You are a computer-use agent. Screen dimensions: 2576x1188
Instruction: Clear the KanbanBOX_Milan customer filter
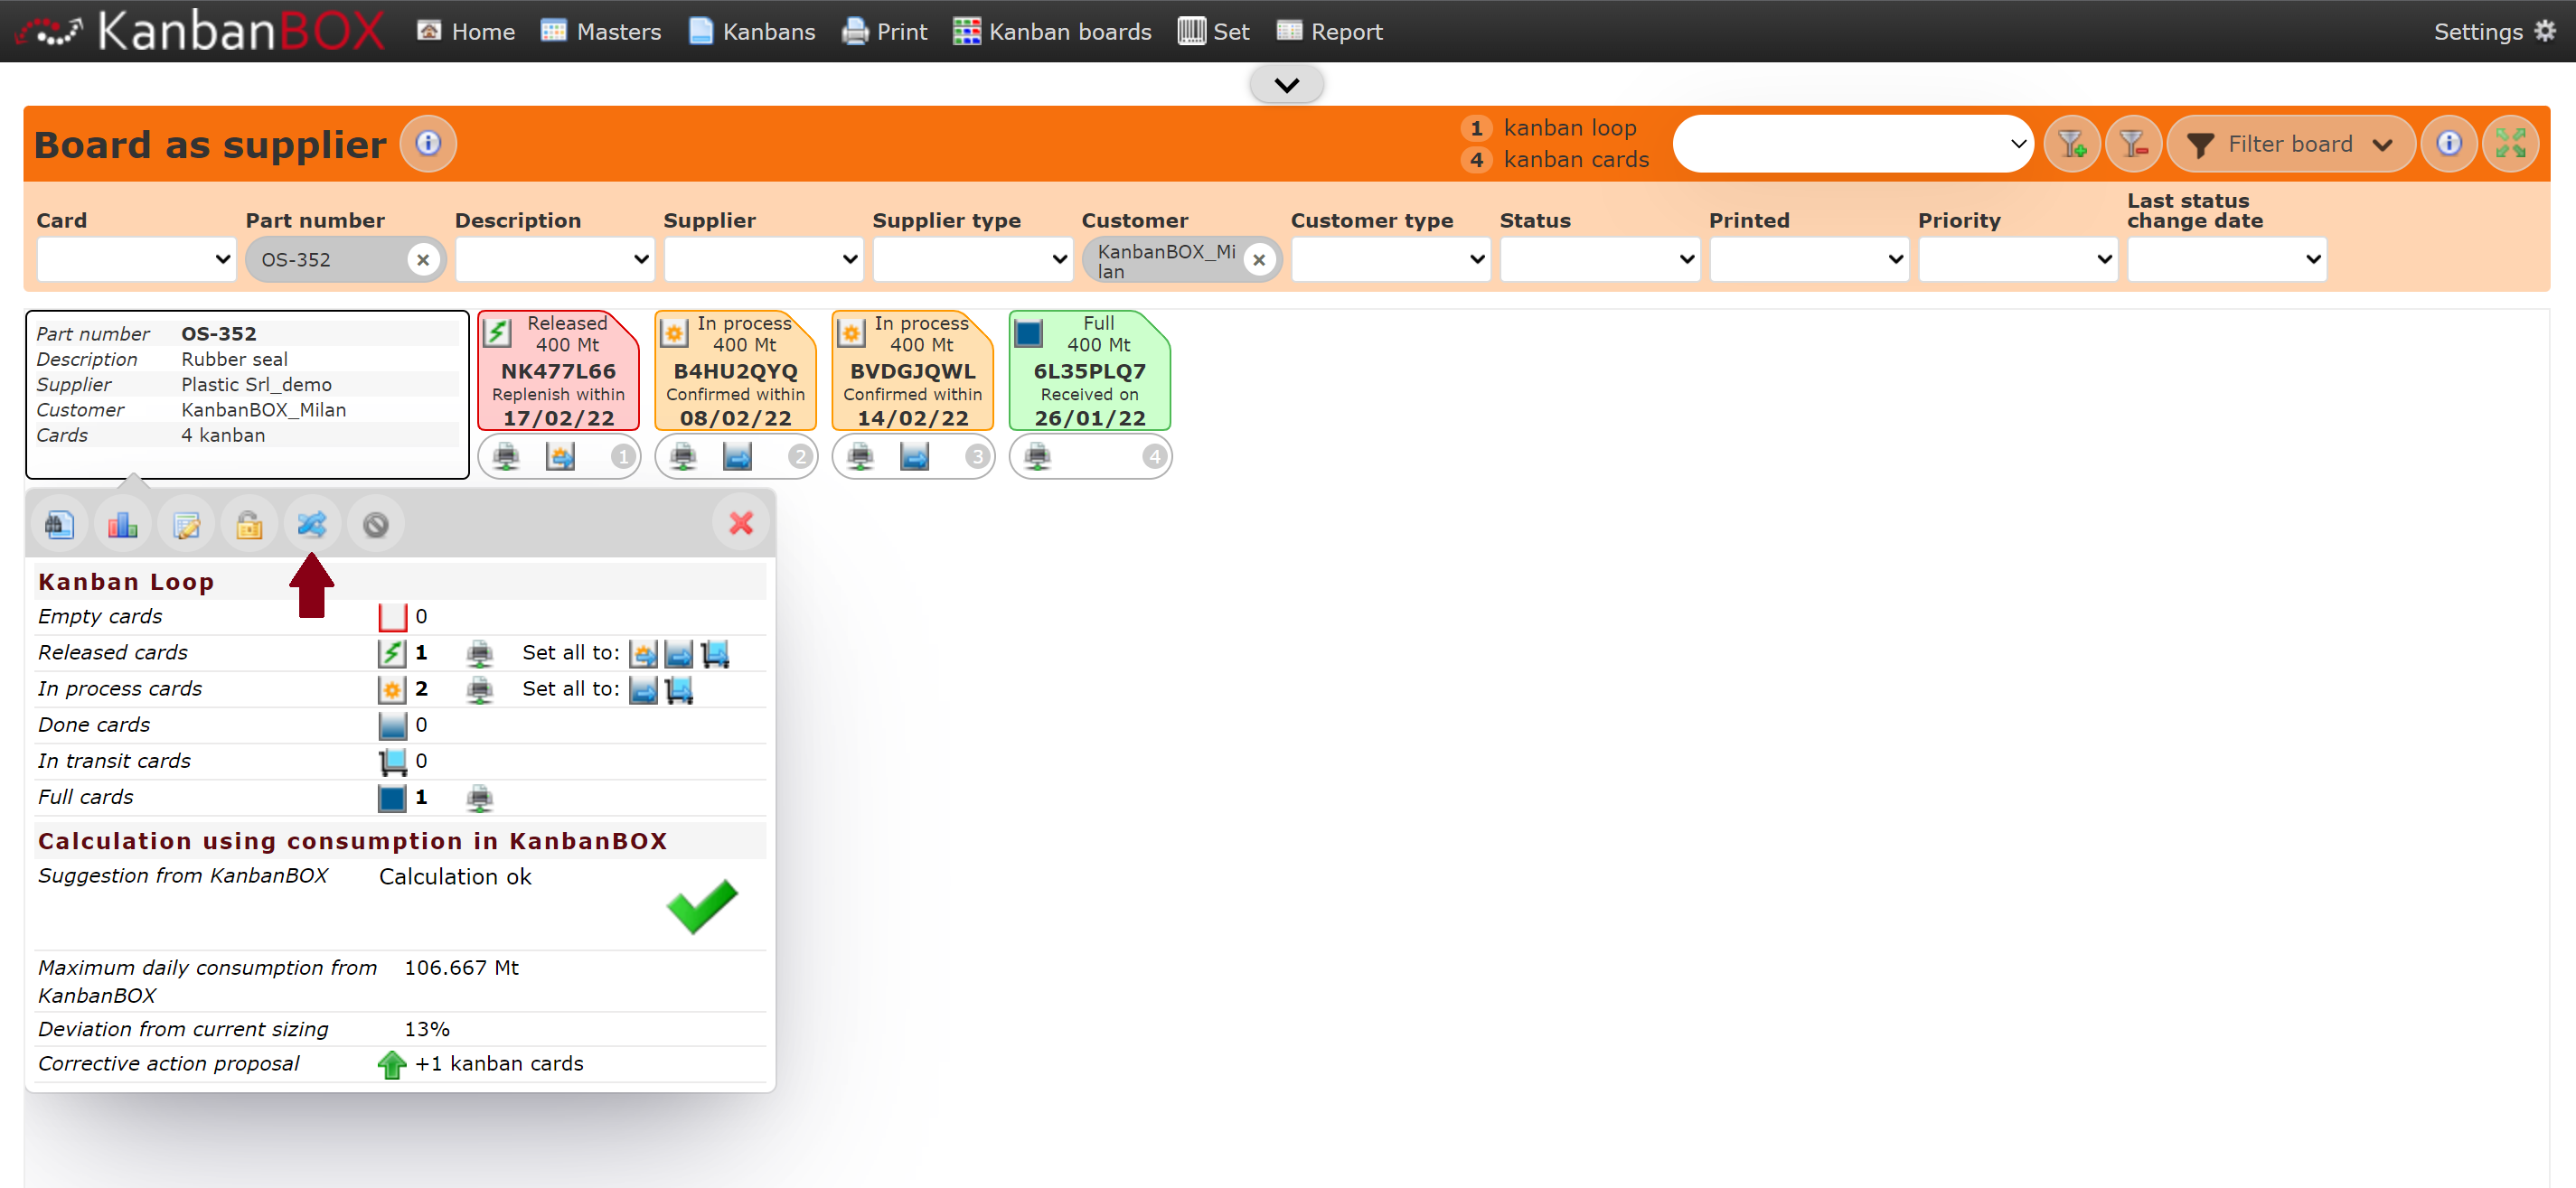(1259, 260)
